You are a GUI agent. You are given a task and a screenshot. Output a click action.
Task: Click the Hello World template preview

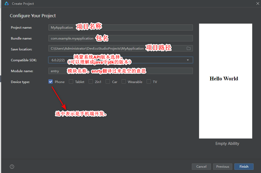tap(225, 81)
